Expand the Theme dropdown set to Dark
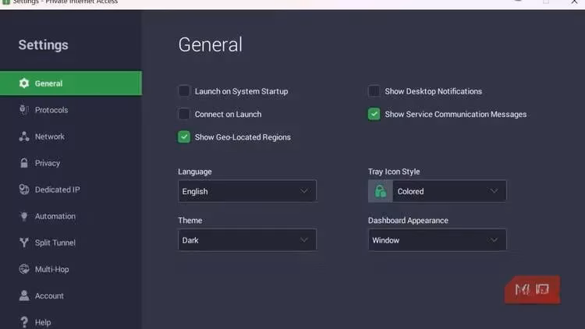This screenshot has height=329, width=585. pyautogui.click(x=246, y=240)
